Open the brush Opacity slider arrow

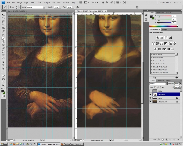click(x=60, y=7)
